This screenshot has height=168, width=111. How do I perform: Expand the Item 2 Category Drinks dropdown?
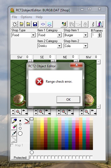[59, 46]
